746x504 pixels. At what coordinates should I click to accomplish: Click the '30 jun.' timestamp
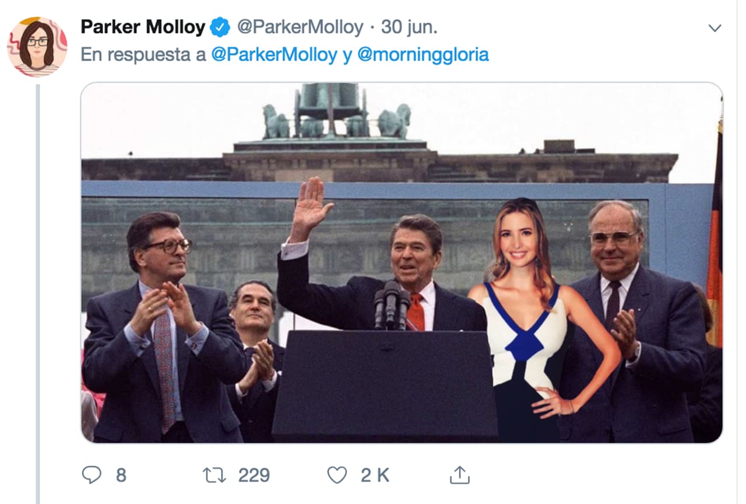pos(410,26)
